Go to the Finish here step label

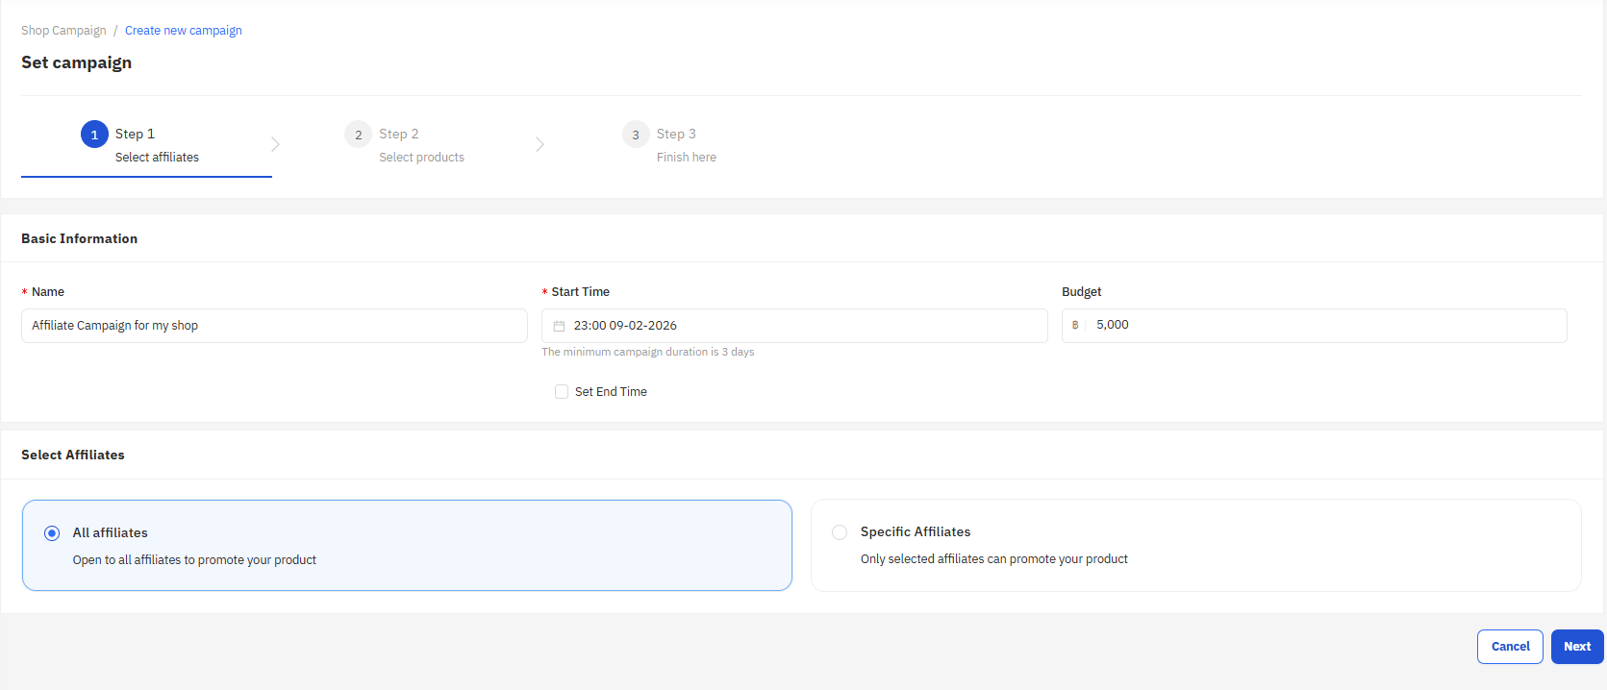(686, 158)
